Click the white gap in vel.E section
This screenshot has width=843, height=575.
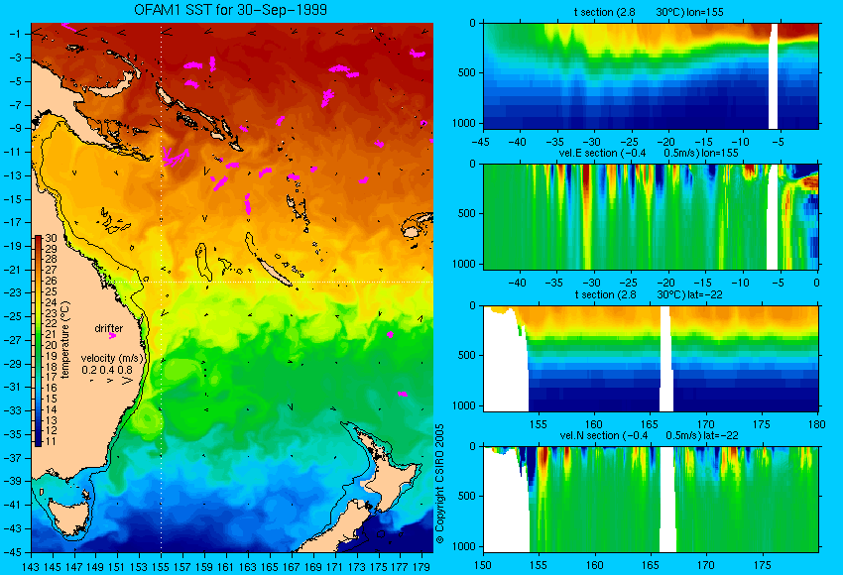coord(772,217)
